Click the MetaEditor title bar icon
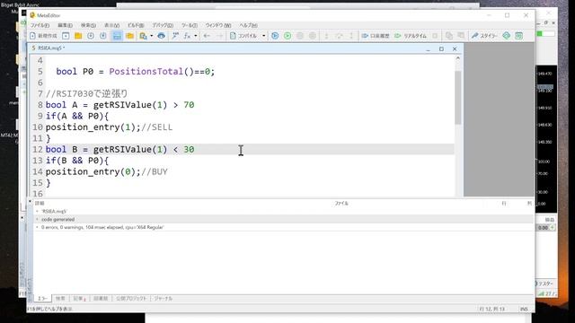The image size is (575, 323). [x=32, y=15]
